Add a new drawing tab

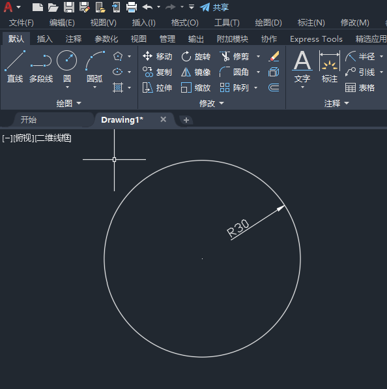186,120
